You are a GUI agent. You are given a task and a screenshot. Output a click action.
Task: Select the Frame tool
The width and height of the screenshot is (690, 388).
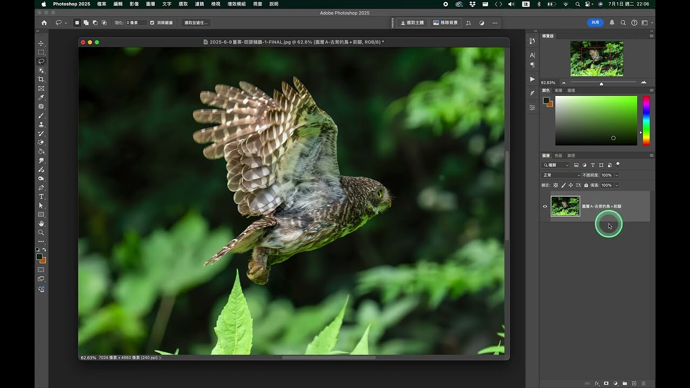[x=41, y=88]
